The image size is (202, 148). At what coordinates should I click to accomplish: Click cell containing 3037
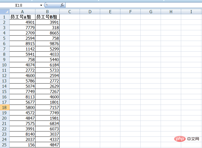click(x=48, y=134)
